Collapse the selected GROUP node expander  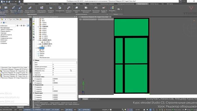pyautogui.click(x=36, y=48)
